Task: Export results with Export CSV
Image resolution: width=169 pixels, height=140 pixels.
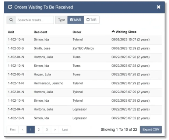Action: coord(151,130)
